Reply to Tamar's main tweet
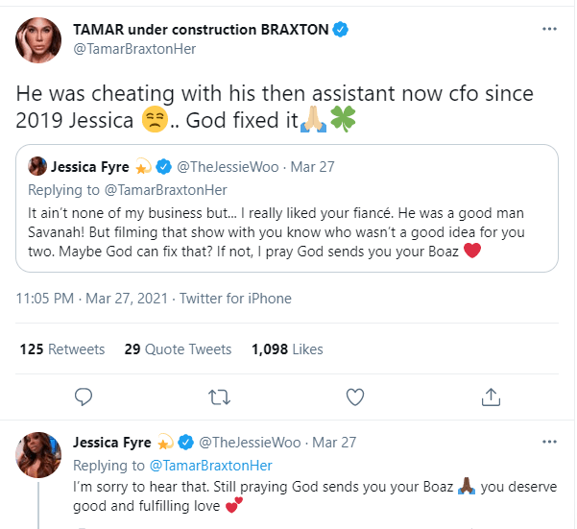 pos(84,396)
